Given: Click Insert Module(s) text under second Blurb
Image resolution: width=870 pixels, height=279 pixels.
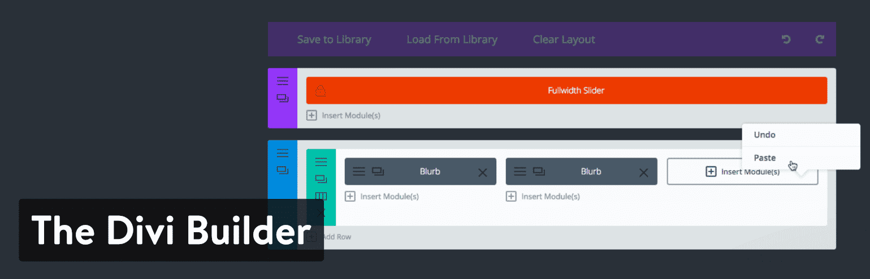Looking at the screenshot, I should pos(551,196).
